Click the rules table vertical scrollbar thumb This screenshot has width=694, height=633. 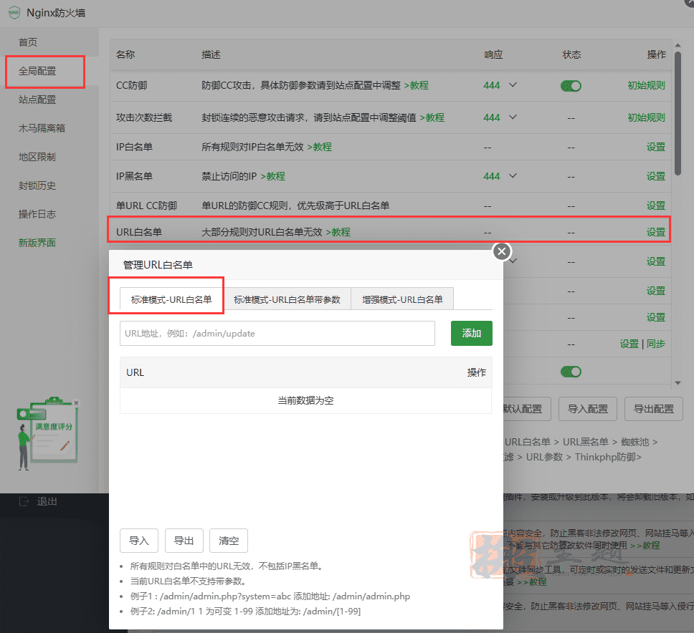point(678,113)
